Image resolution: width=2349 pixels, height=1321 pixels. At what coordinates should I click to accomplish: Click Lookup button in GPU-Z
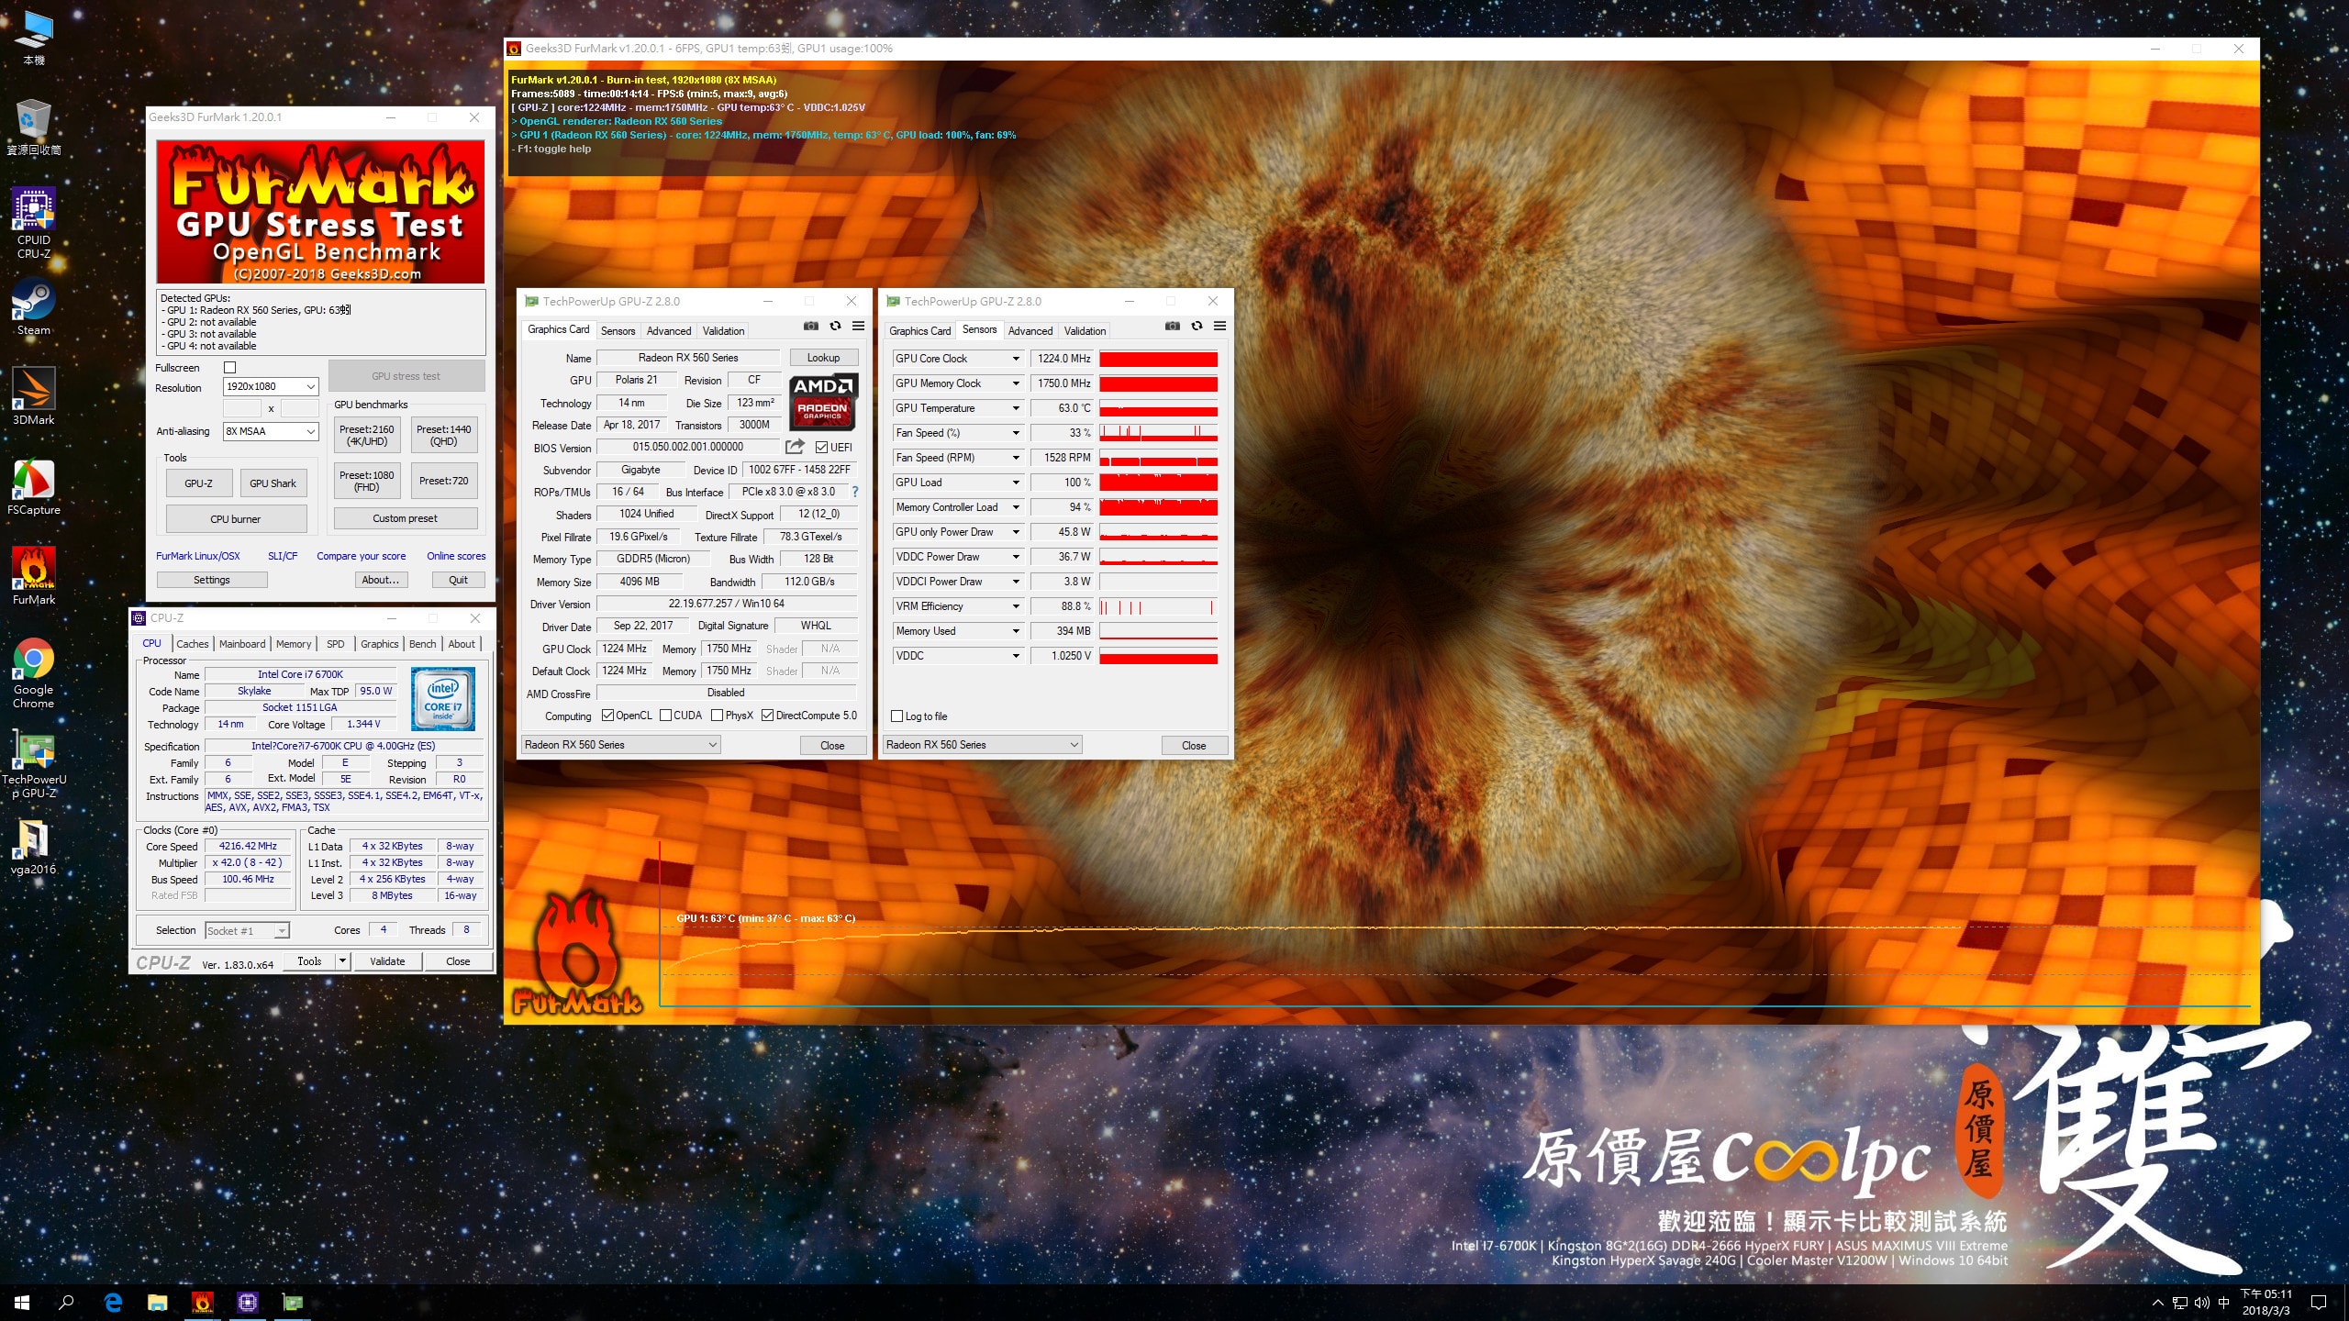pyautogui.click(x=823, y=358)
